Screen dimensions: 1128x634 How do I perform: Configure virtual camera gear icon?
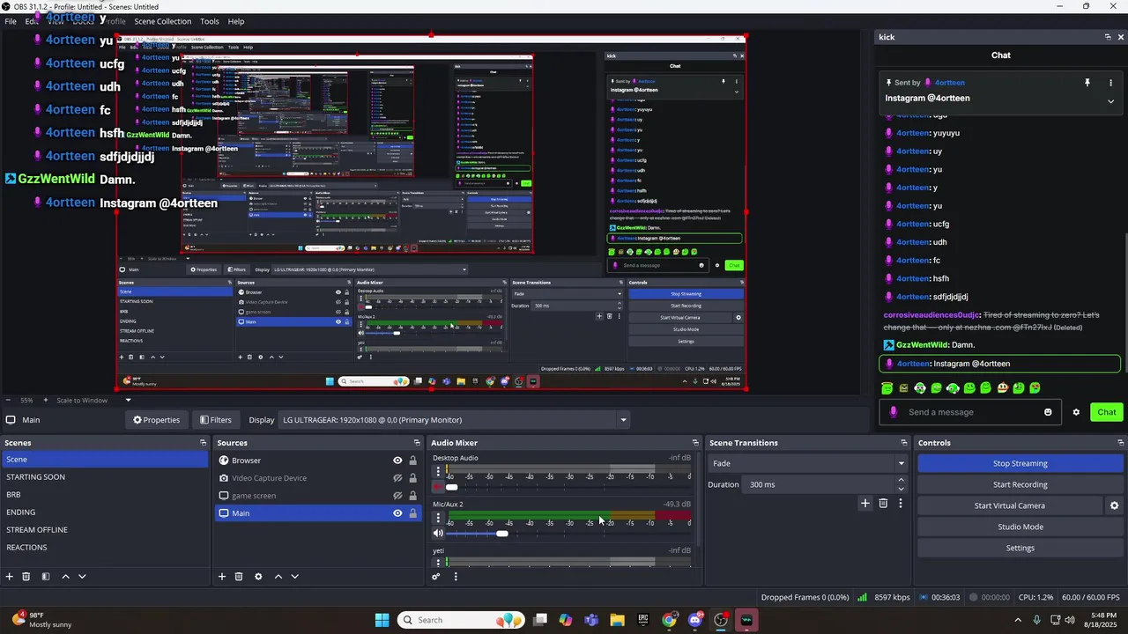click(x=1114, y=505)
